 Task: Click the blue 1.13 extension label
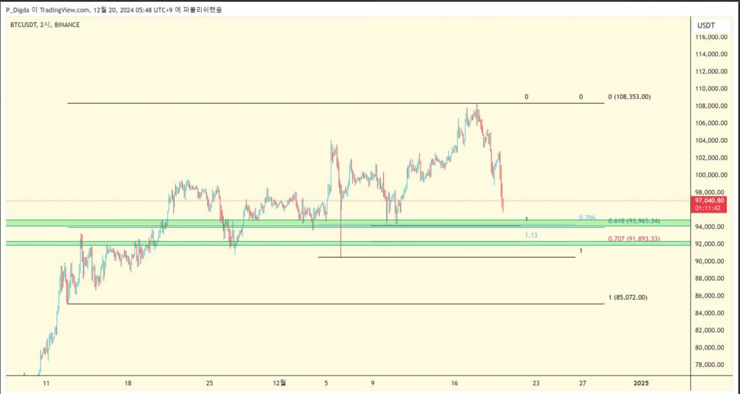pyautogui.click(x=531, y=235)
